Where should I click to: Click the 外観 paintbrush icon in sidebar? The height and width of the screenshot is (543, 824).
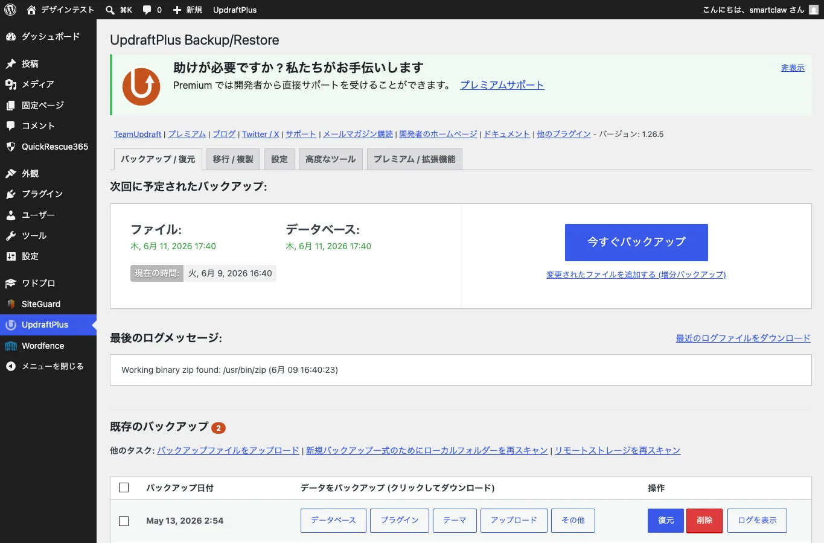(x=11, y=173)
